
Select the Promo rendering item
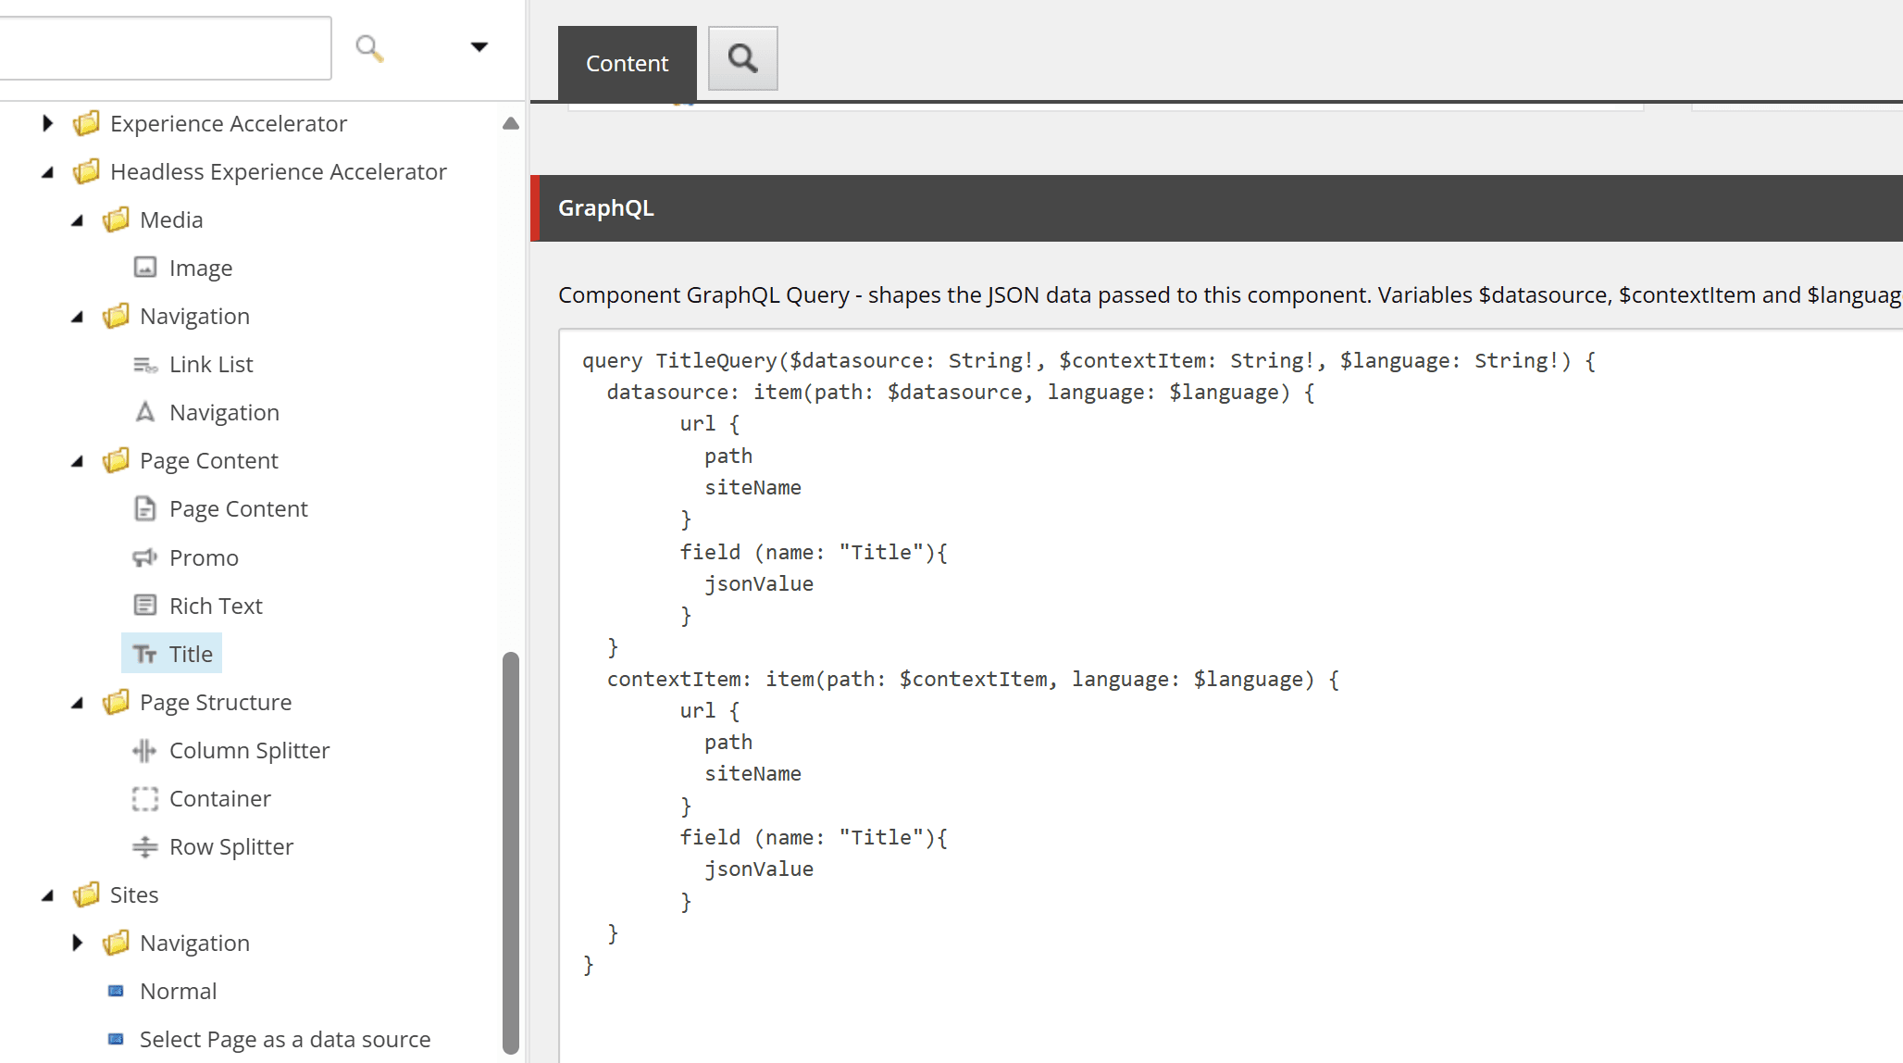pyautogui.click(x=204, y=557)
